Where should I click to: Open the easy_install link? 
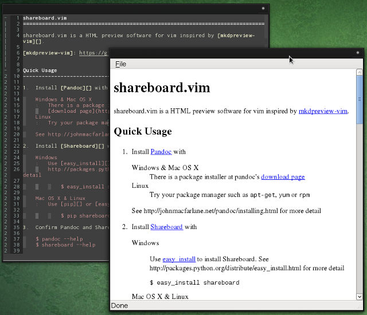click(x=179, y=259)
